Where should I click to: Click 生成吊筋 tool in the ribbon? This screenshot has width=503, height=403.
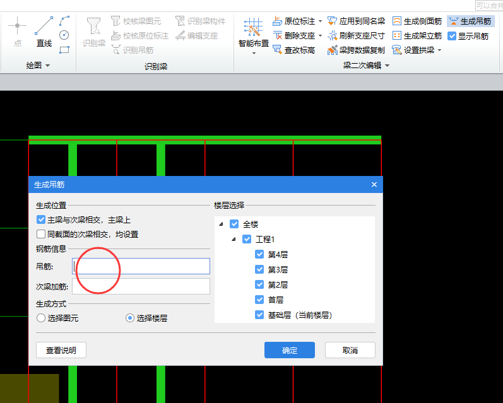470,21
